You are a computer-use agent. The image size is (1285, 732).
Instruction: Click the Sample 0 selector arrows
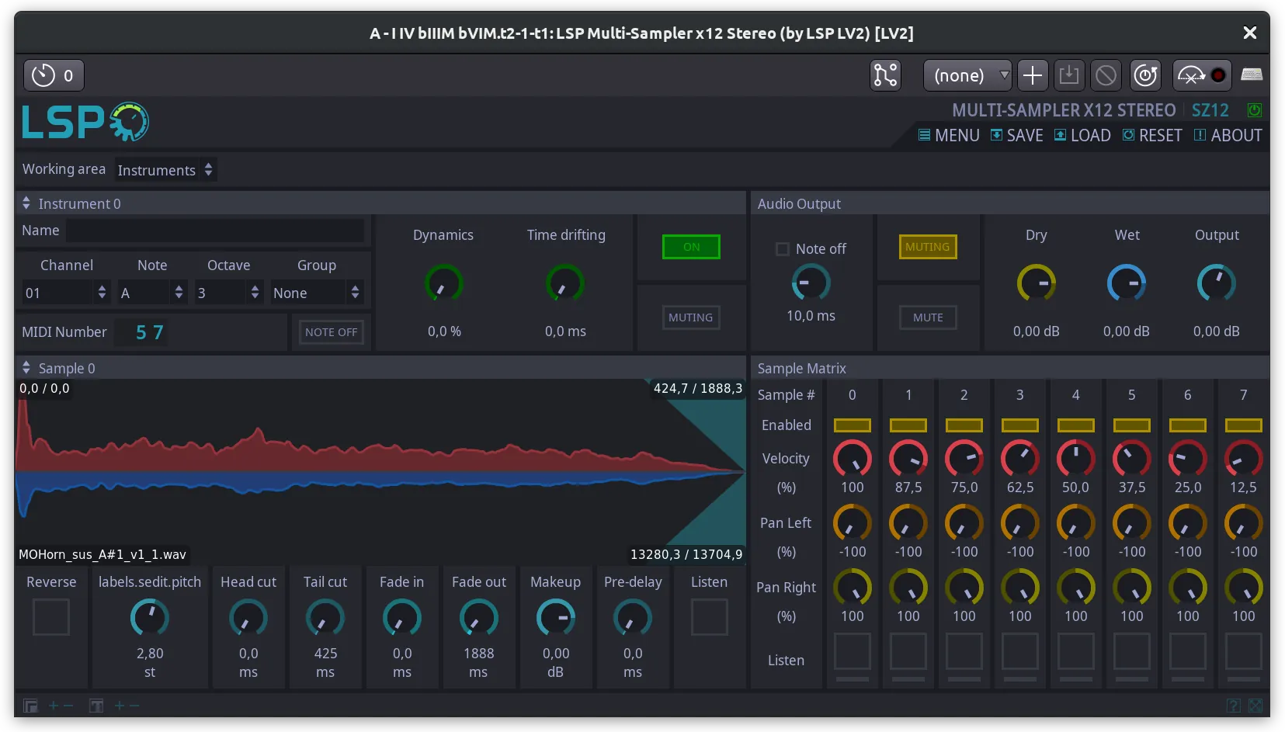(26, 368)
